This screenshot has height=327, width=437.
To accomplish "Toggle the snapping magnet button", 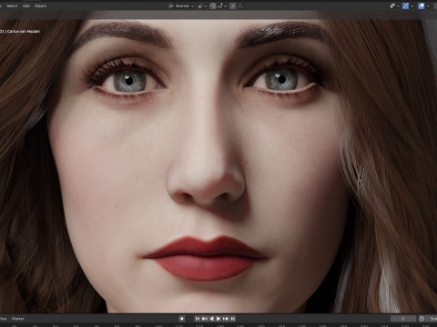I will click(213, 5).
